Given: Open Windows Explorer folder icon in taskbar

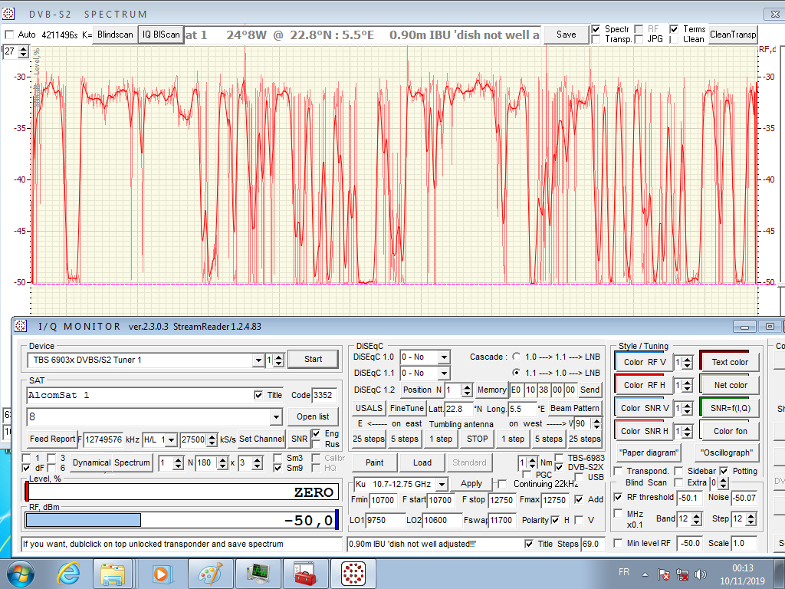Looking at the screenshot, I should 113,573.
